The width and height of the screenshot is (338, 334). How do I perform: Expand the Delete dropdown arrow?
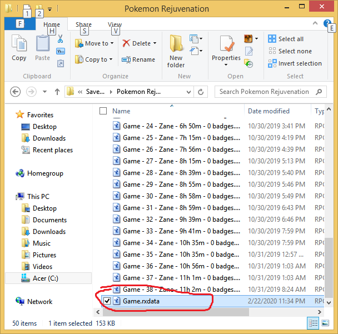[155, 43]
